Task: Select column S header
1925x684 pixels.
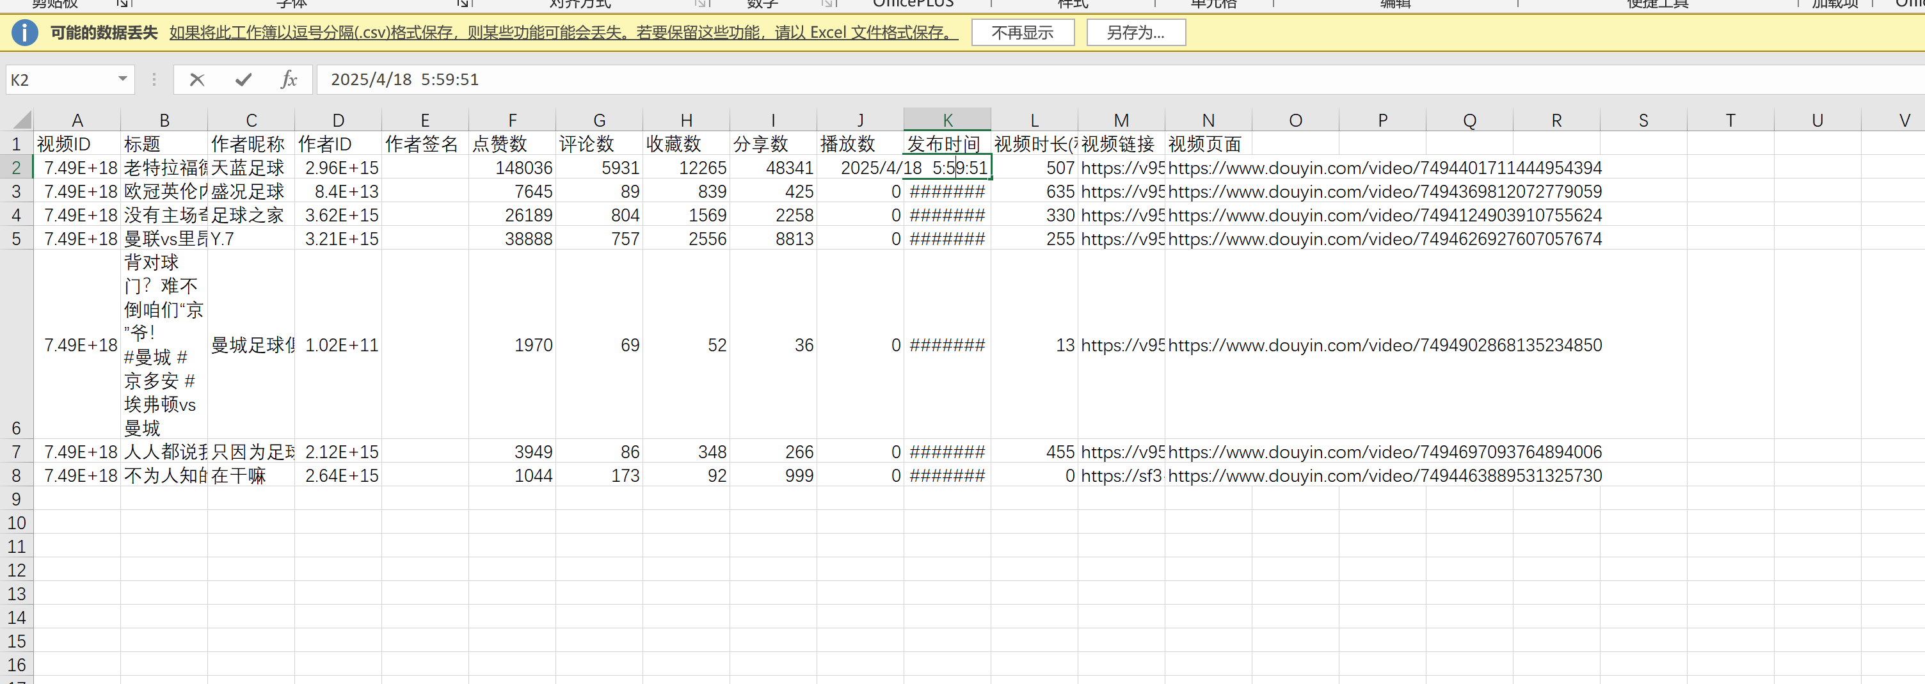Action: point(1643,120)
